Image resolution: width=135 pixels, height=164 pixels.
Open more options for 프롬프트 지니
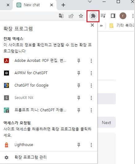pos(91,110)
